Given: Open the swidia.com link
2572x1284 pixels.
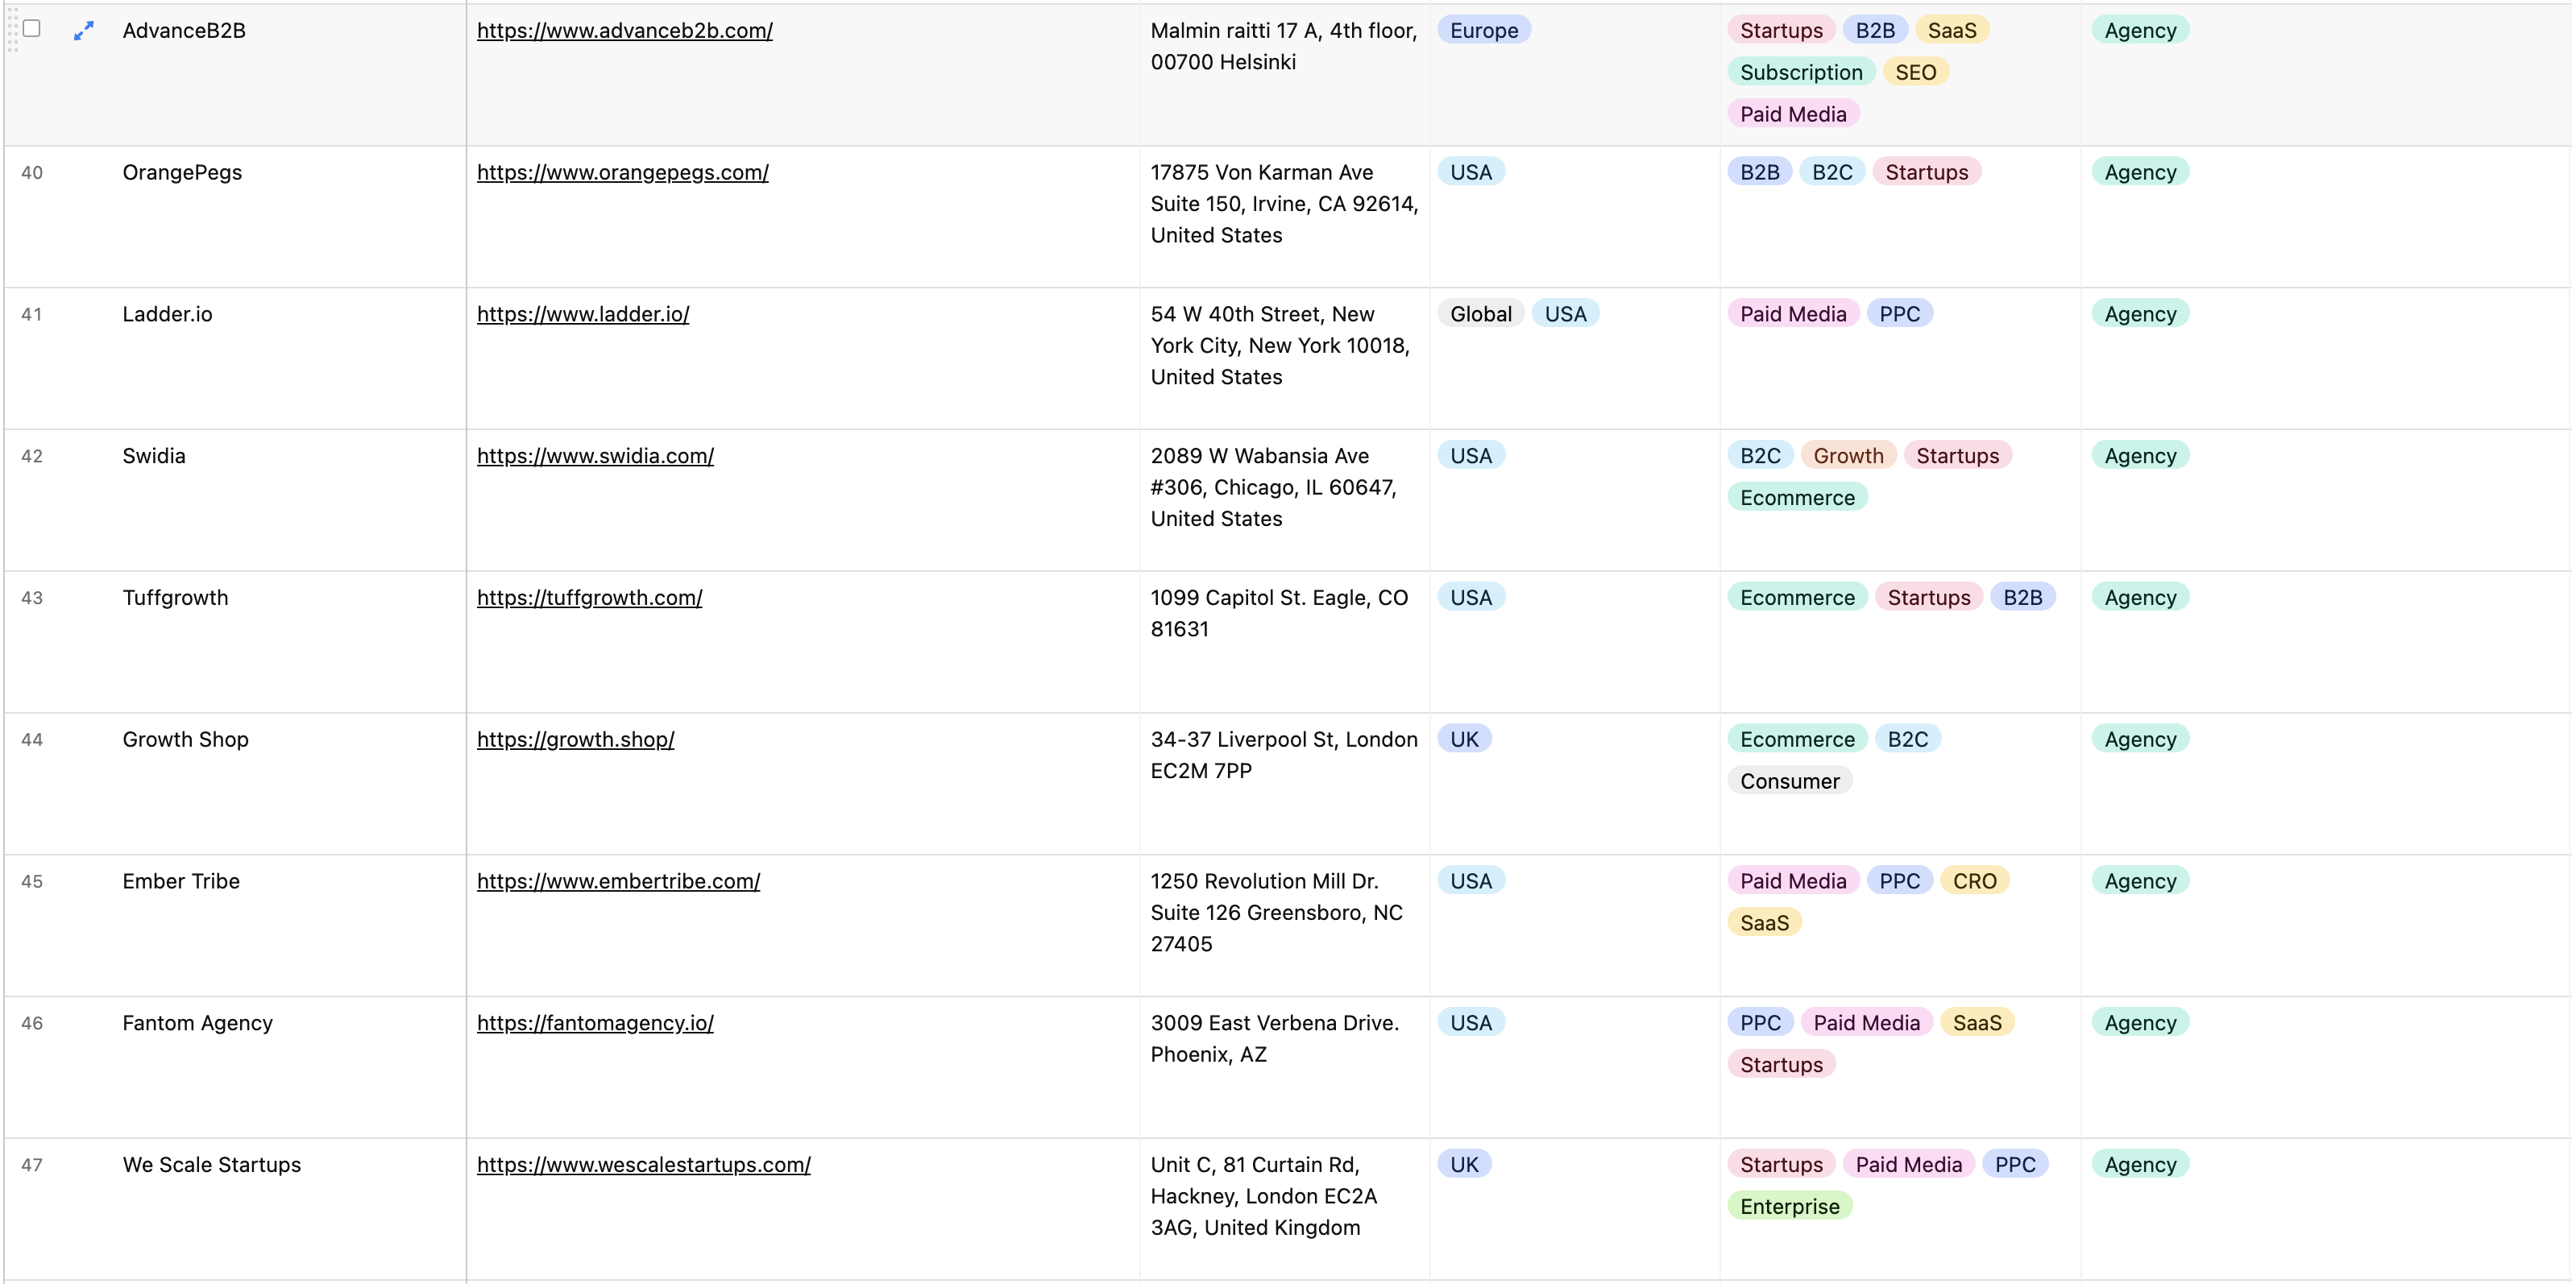Looking at the screenshot, I should pyautogui.click(x=594, y=455).
